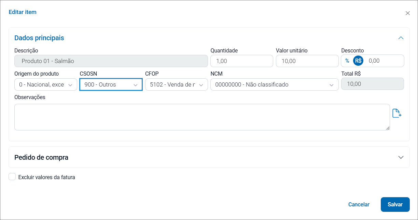This screenshot has height=220, width=418.
Task: Click the Descrição product field
Action: tap(111, 61)
